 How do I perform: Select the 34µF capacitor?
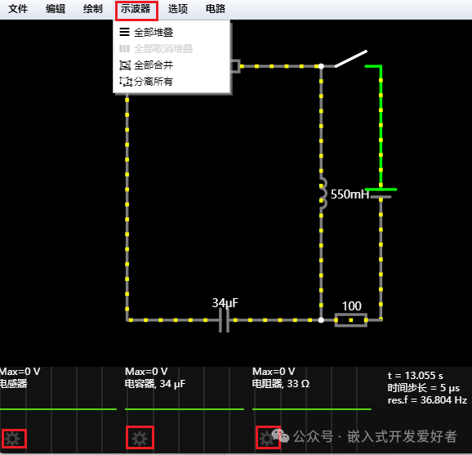pos(224,321)
